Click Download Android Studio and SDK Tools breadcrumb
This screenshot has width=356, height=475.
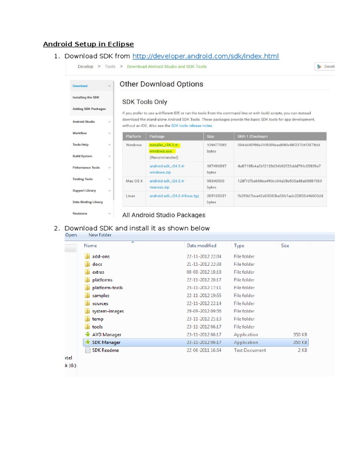pyautogui.click(x=166, y=67)
